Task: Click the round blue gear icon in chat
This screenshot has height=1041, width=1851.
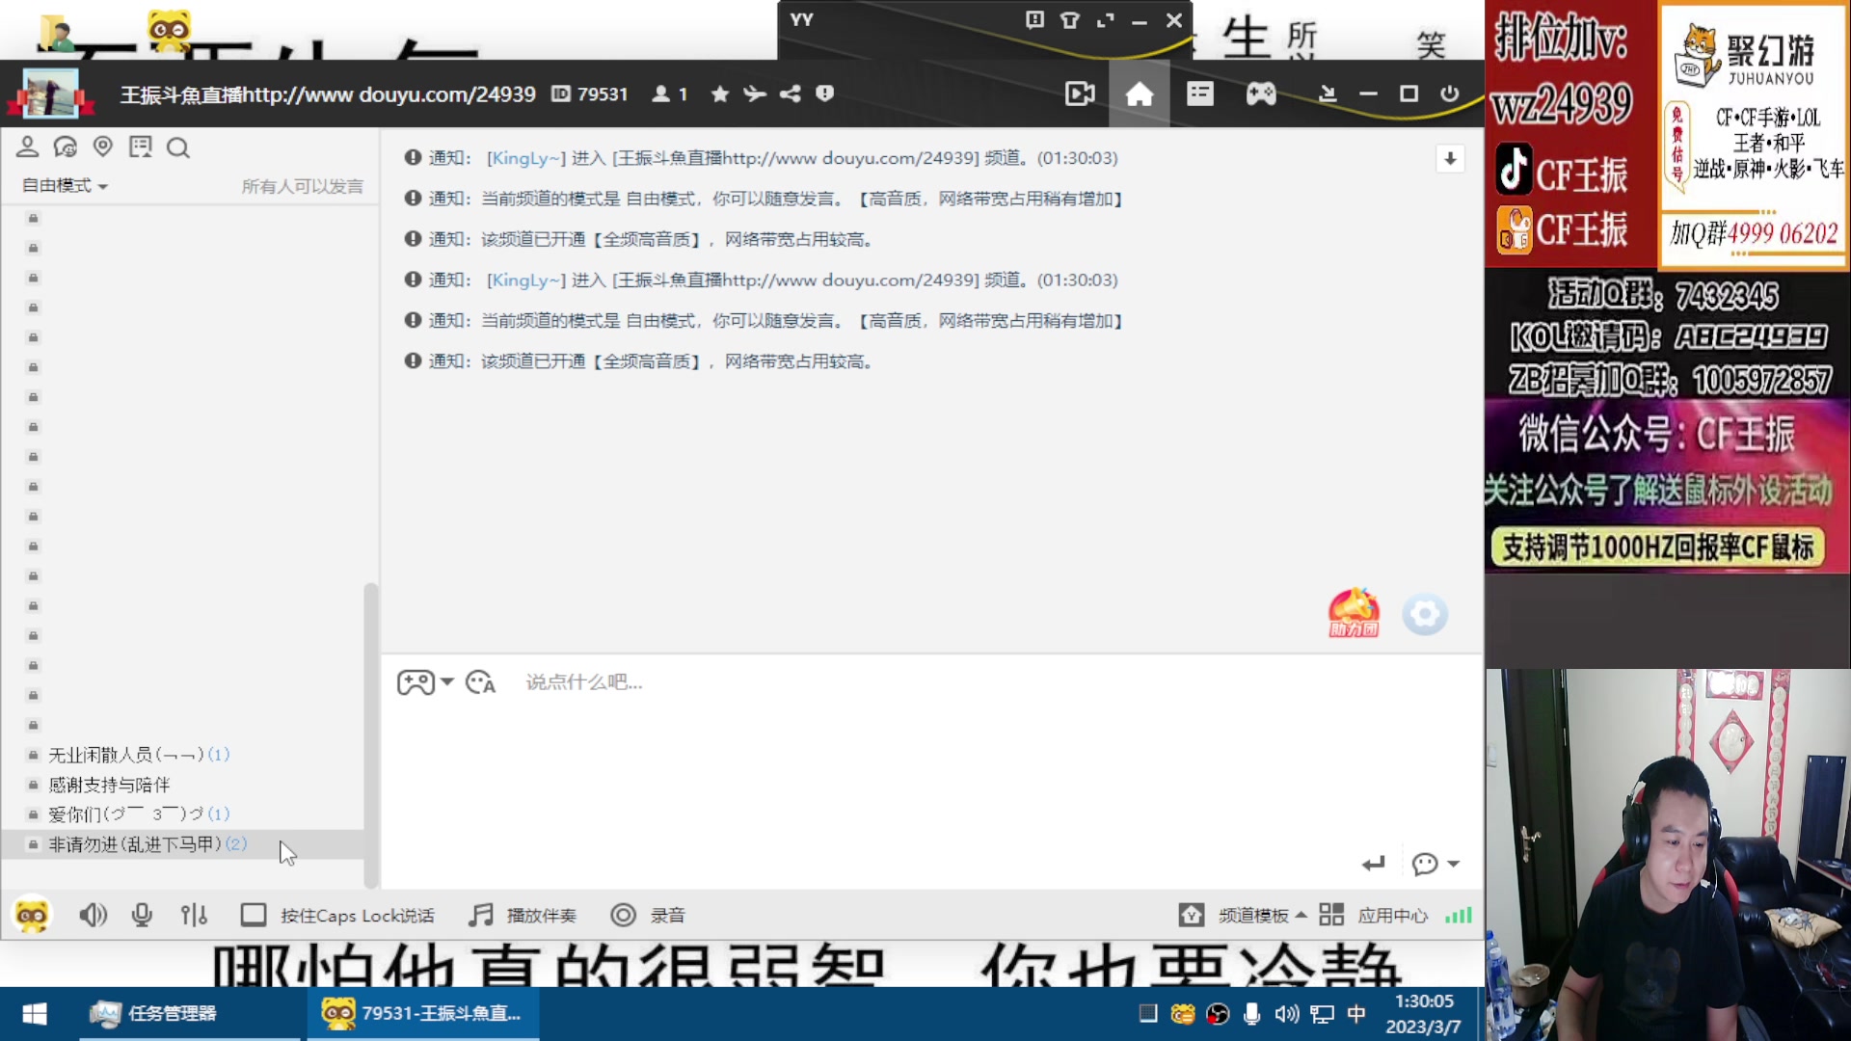Action: (1425, 614)
